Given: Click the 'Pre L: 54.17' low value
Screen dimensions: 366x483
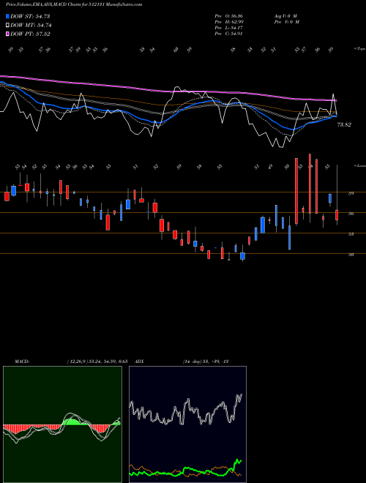Looking at the screenshot, I should [x=229, y=28].
